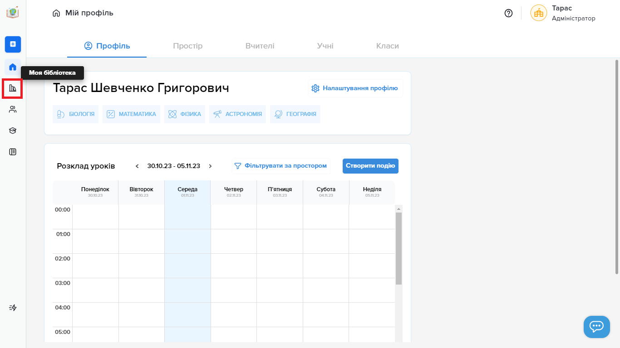Click the П'ятниця column header
Viewport: 620px width, 348px height.
[280, 192]
